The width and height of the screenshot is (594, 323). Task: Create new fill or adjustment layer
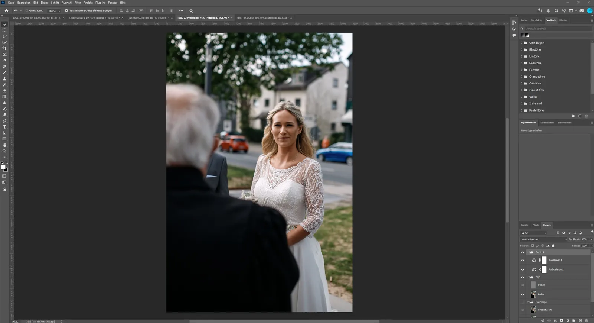[x=568, y=320]
